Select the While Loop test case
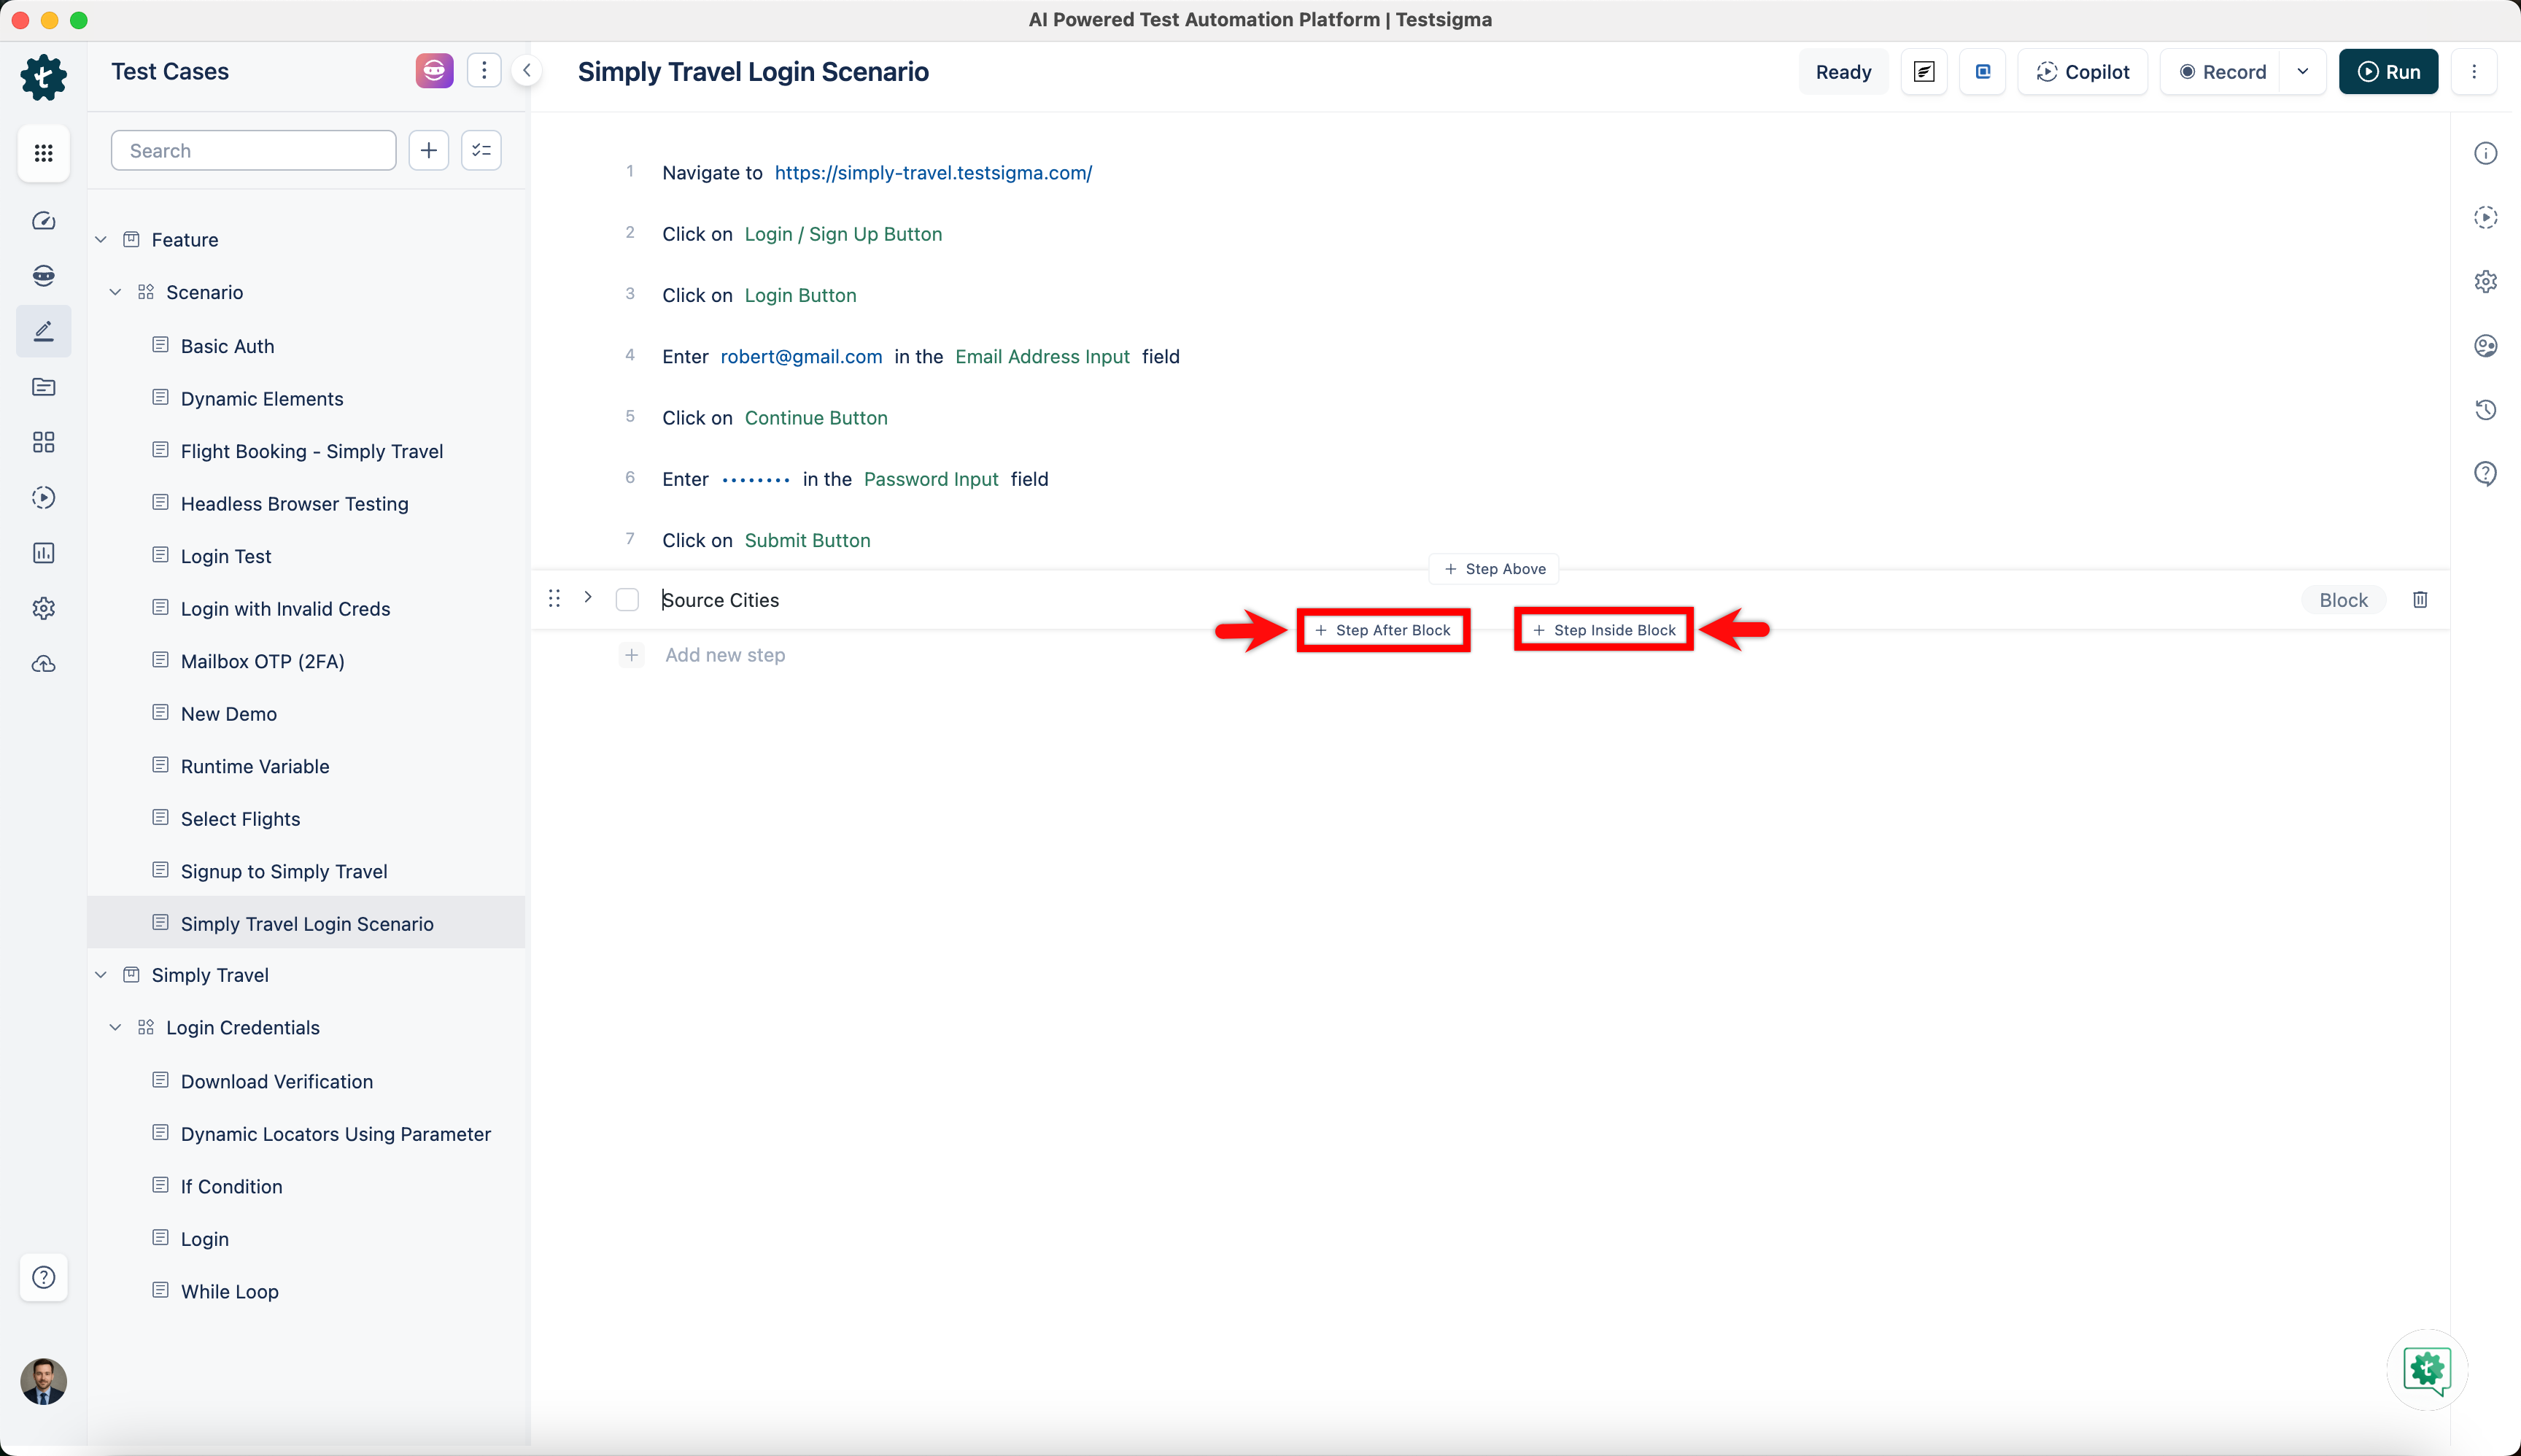This screenshot has width=2521, height=1456. click(229, 1291)
